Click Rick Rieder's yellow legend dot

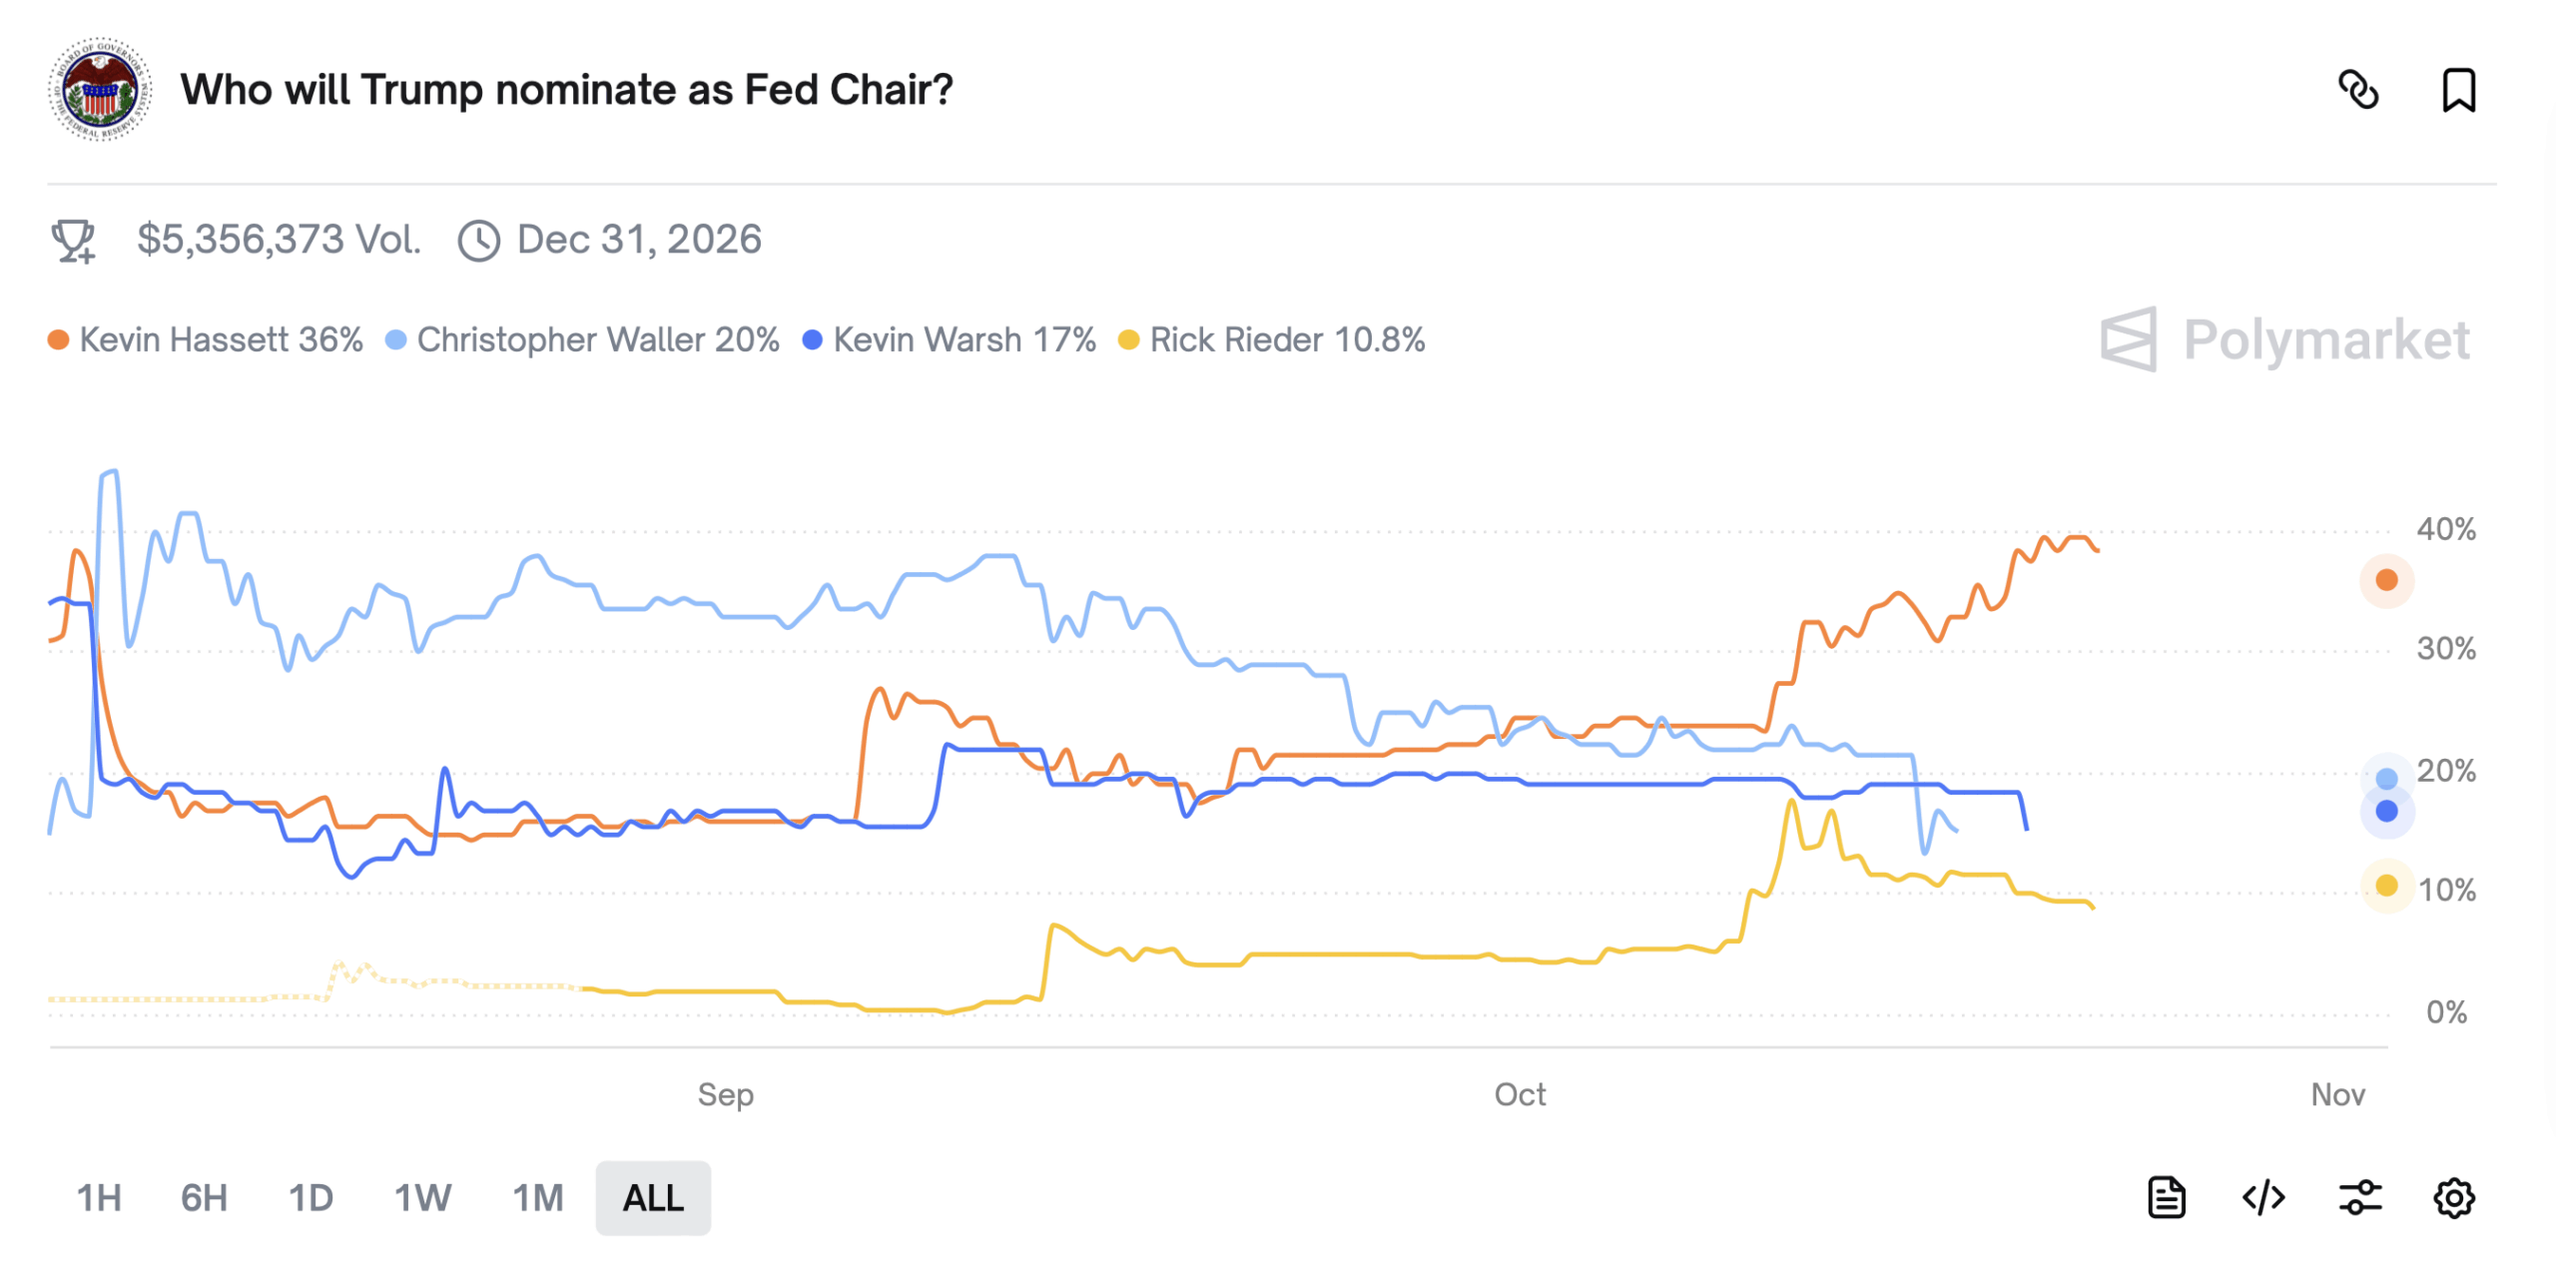click(1128, 339)
